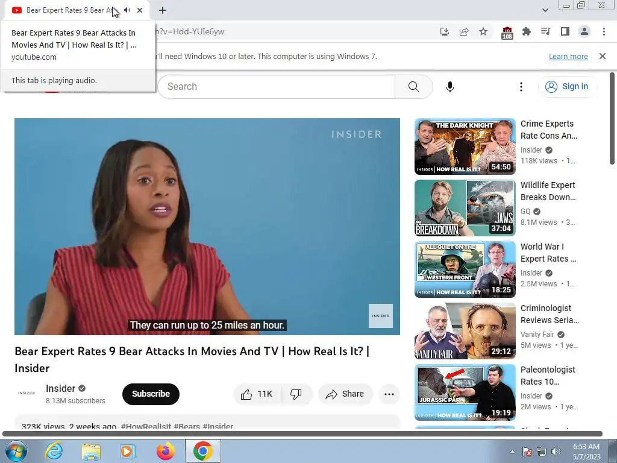Like the video with thumbs up
The image size is (617, 463).
257,394
